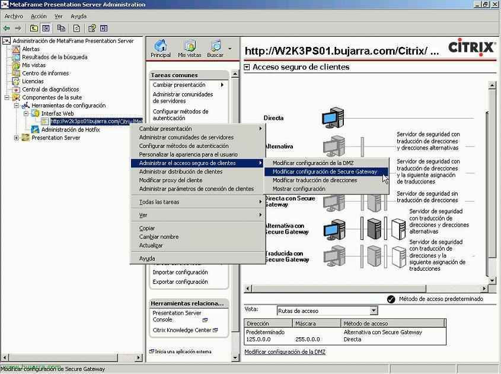Open the Mis vistas icon

[190, 49]
